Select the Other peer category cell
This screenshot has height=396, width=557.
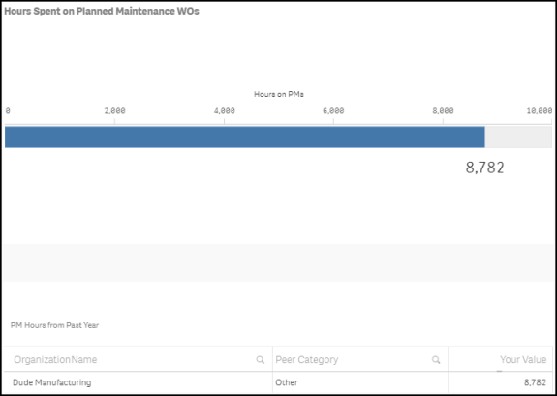(287, 382)
